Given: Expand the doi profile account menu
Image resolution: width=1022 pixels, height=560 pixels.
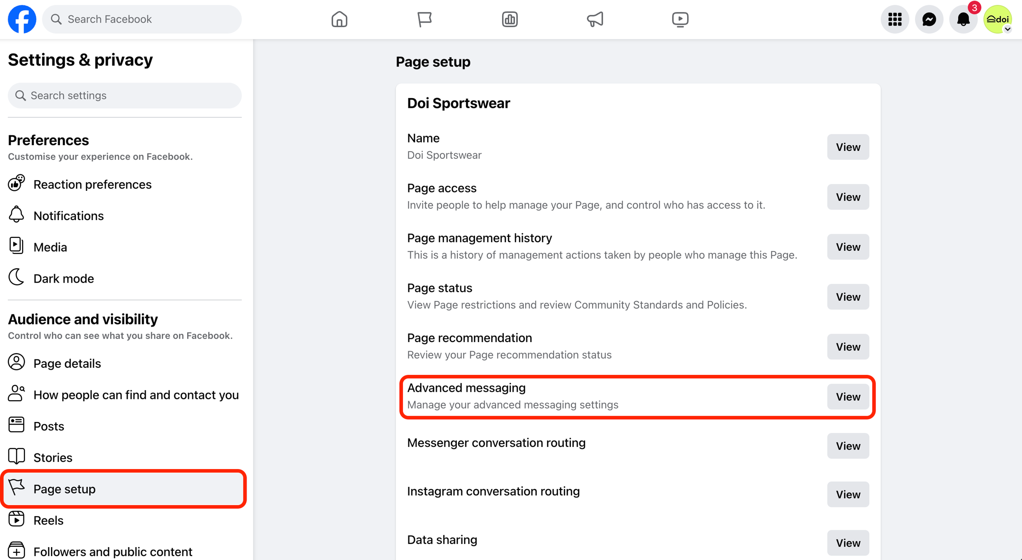Looking at the screenshot, I should (x=998, y=19).
